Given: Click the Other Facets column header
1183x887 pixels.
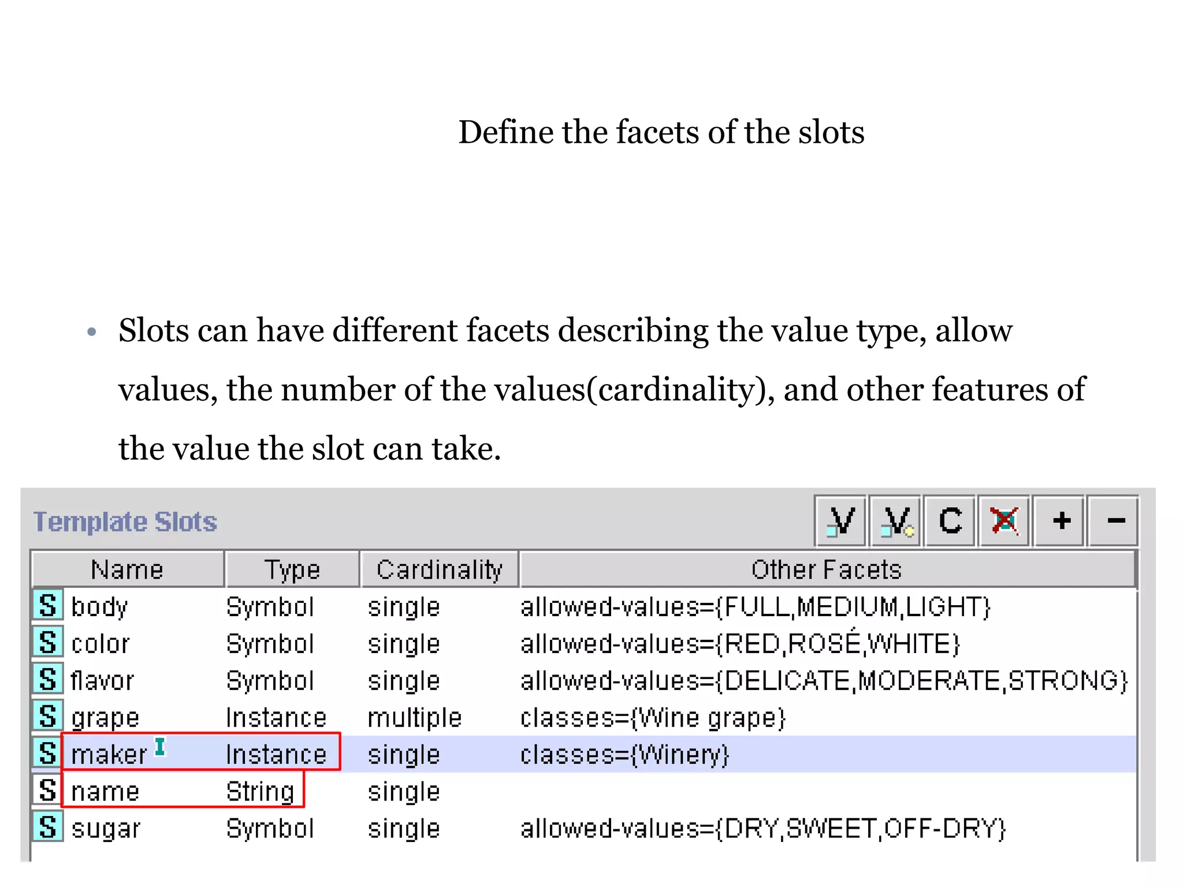Looking at the screenshot, I should click(827, 569).
